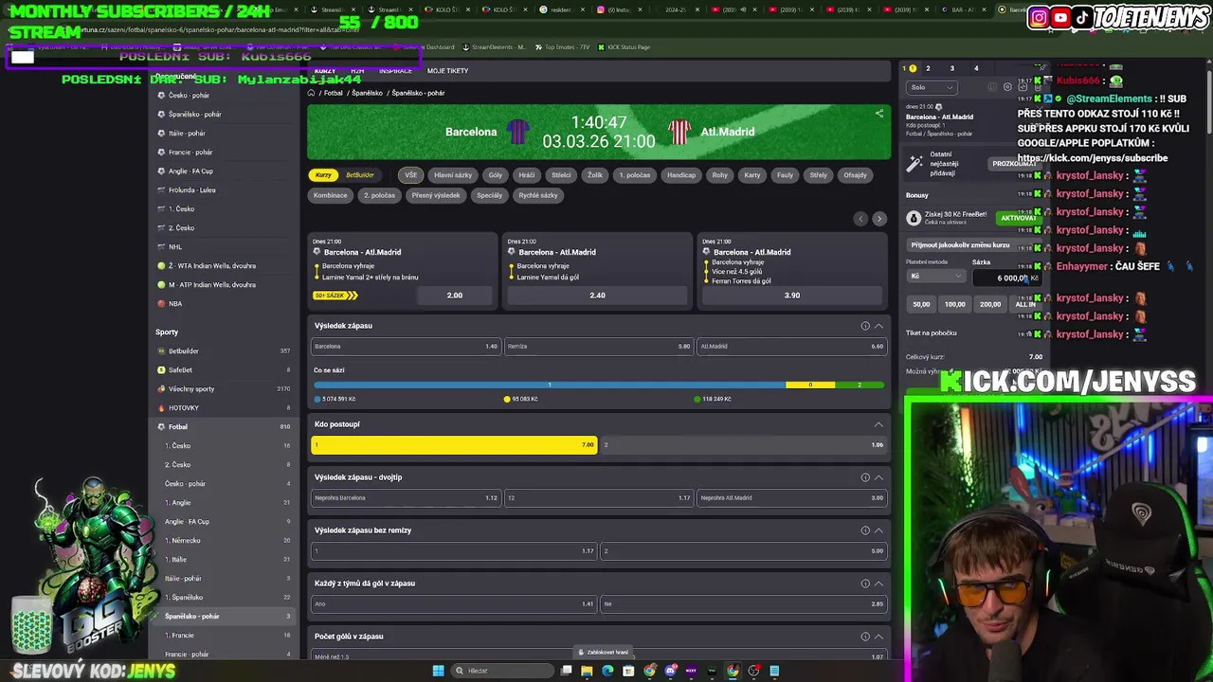Click the HOTOVKY flame icon
Screen dimensions: 1213x682
tap(161, 407)
